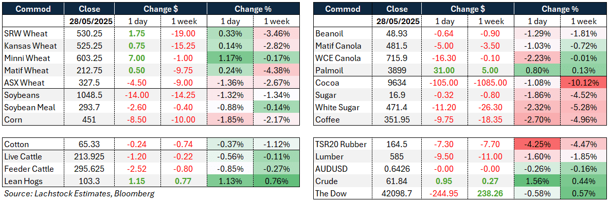The width and height of the screenshot is (610, 202).
Task: Select the Minni Wheat 1 day 1.17% cell
Action: 230,58
